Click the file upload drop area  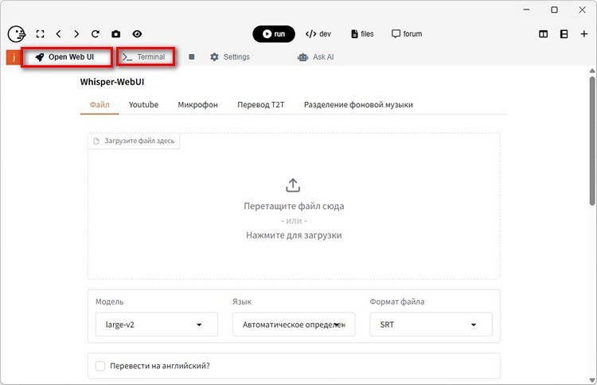[x=293, y=207]
